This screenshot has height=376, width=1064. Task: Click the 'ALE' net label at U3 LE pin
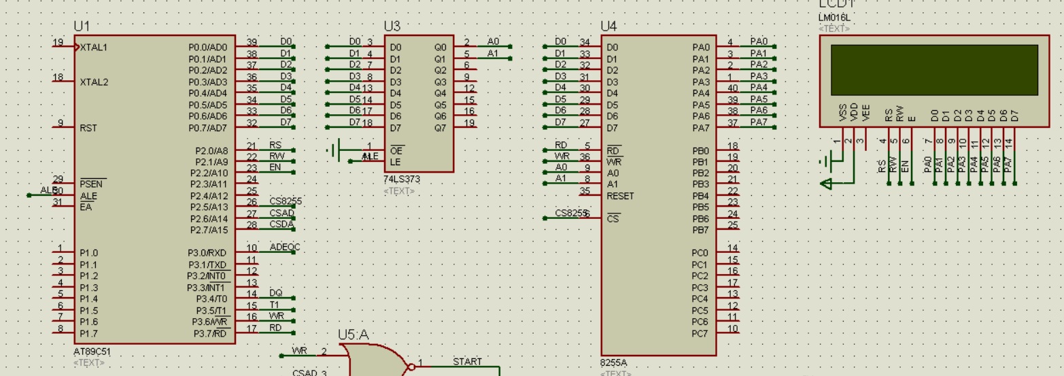(370, 156)
